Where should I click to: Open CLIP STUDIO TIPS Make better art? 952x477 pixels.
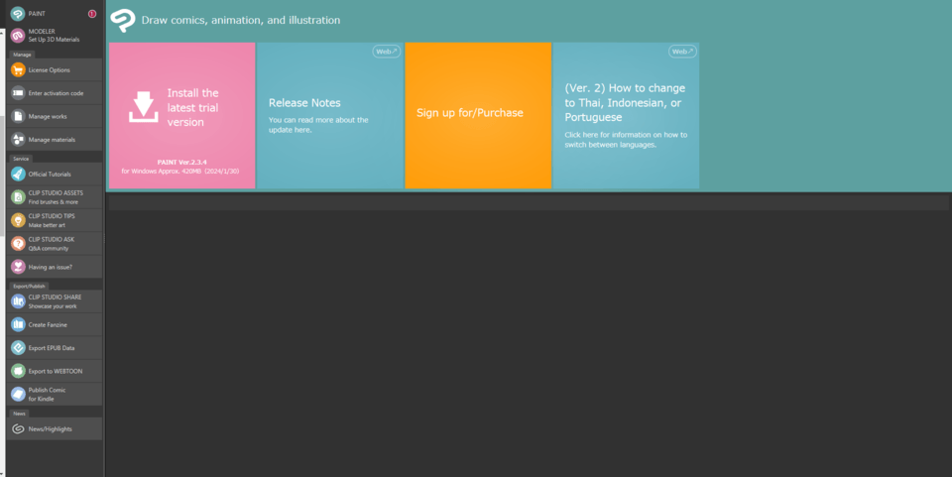point(55,220)
